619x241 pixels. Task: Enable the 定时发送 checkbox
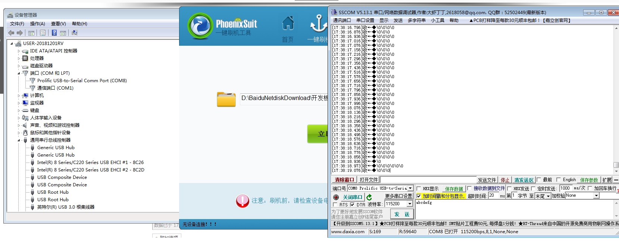pos(533,189)
